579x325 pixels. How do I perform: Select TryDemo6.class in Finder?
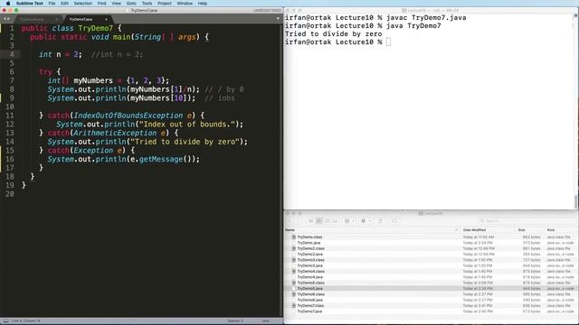[x=431, y=294]
